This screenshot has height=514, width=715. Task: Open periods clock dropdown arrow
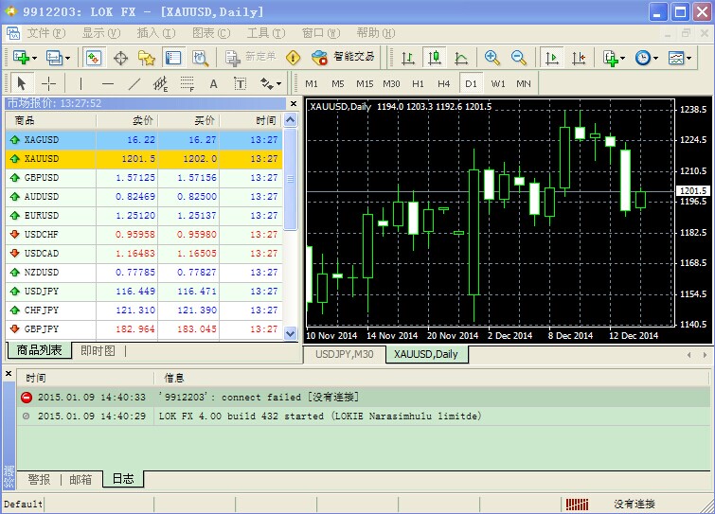pyautogui.click(x=655, y=59)
